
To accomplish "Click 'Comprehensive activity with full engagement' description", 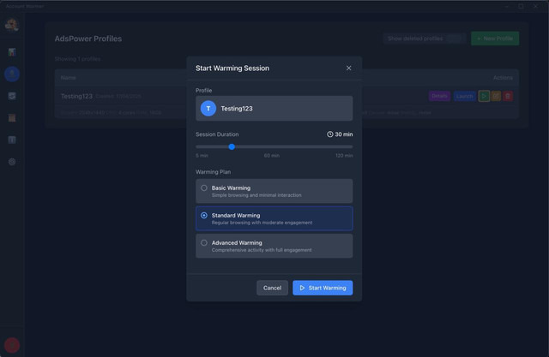I will [x=262, y=250].
